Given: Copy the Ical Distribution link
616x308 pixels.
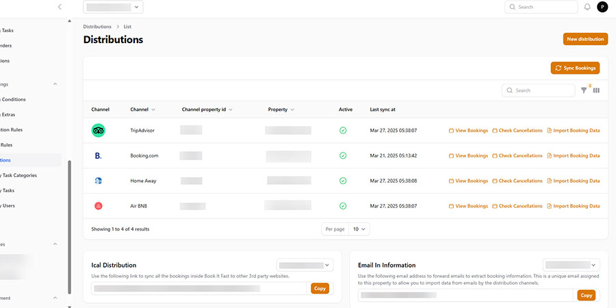Looking at the screenshot, I should 320,288.
